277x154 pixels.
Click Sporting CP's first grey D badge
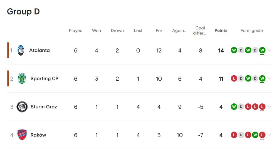tap(241, 78)
